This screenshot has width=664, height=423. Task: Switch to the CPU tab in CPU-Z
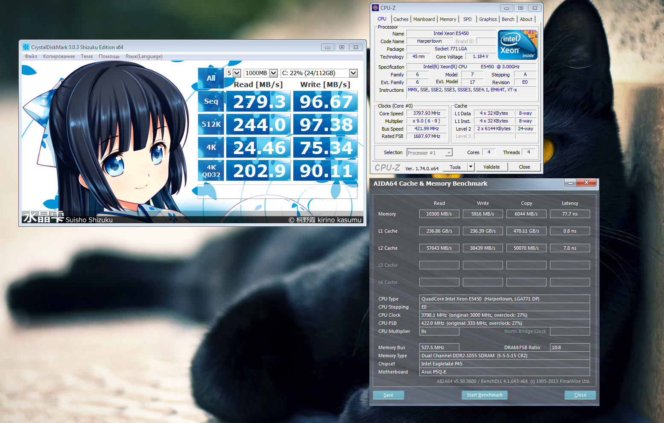382,19
